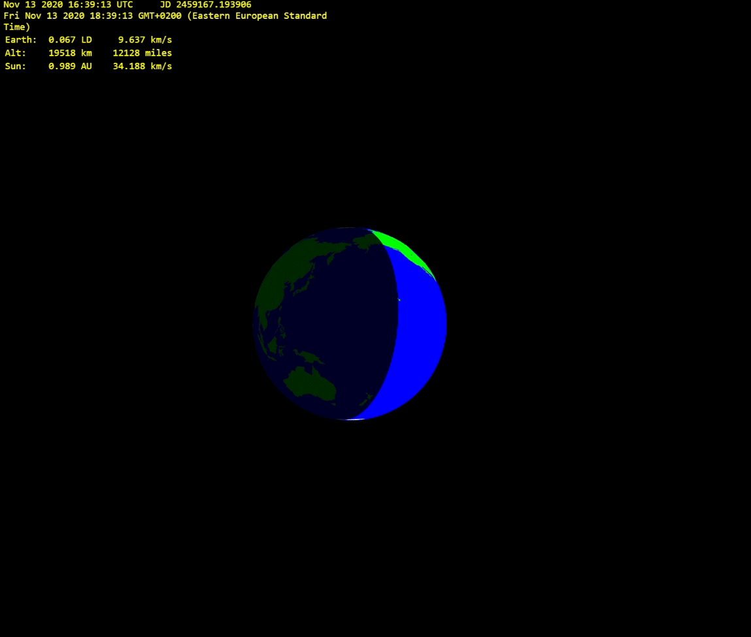751x637 pixels.
Task: Click the altitude in miles 12128 miles
Action: [x=142, y=53]
